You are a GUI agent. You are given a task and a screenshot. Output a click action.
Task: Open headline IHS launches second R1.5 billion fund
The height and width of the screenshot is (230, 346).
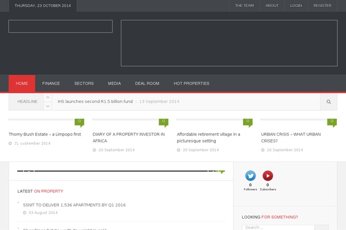coord(95,101)
